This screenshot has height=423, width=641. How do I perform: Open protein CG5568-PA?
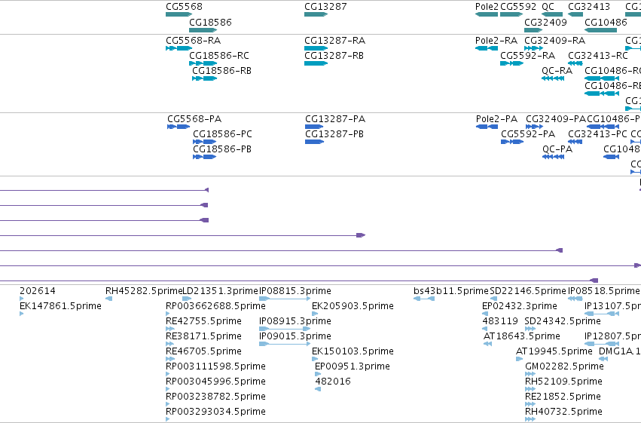[194, 119]
